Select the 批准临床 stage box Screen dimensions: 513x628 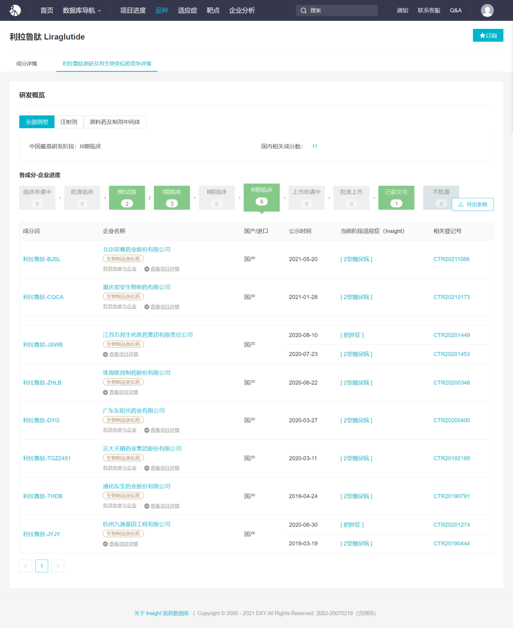[x=82, y=198]
